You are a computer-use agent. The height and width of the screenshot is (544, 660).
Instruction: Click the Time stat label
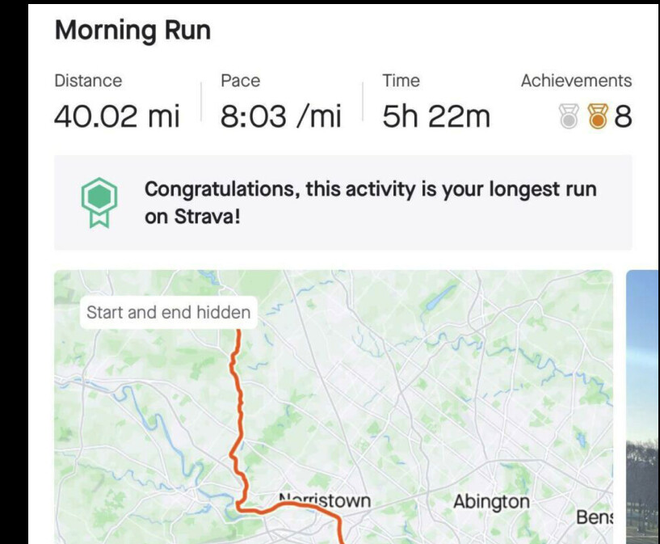pyautogui.click(x=401, y=81)
